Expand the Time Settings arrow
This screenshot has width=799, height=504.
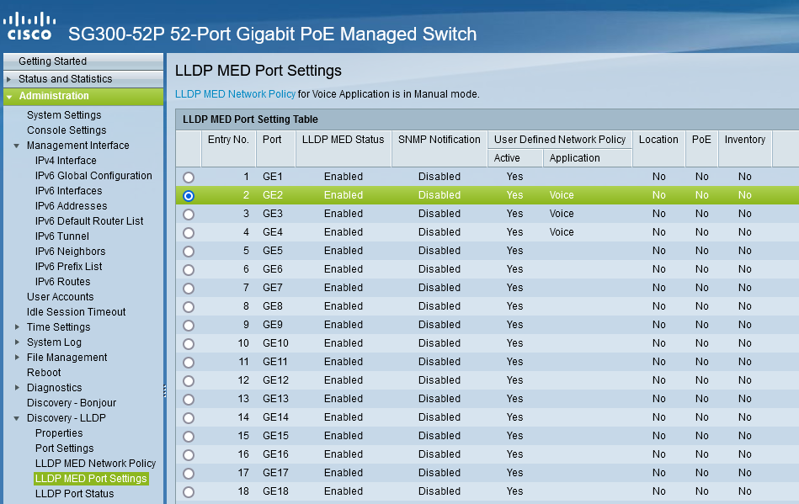(17, 326)
